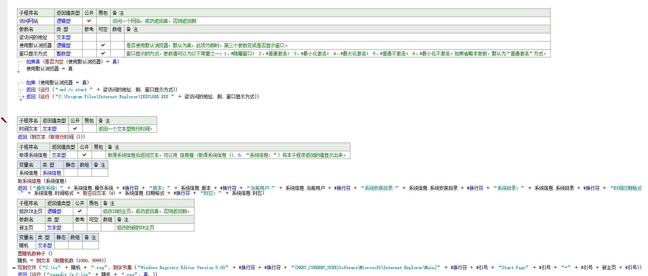Collapse the 如果真 flow block

19,62
